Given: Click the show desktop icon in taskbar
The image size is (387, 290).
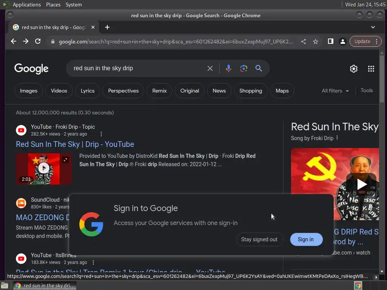Looking at the screenshot, I should click(x=5, y=285).
